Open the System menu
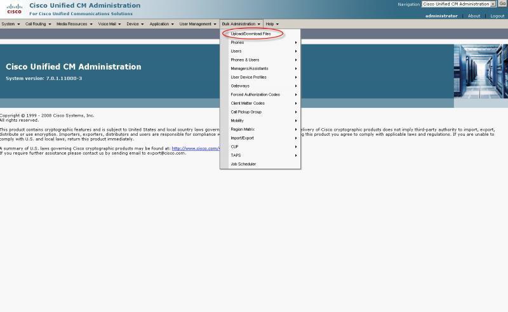The height and width of the screenshot is (312, 508). (x=10, y=24)
